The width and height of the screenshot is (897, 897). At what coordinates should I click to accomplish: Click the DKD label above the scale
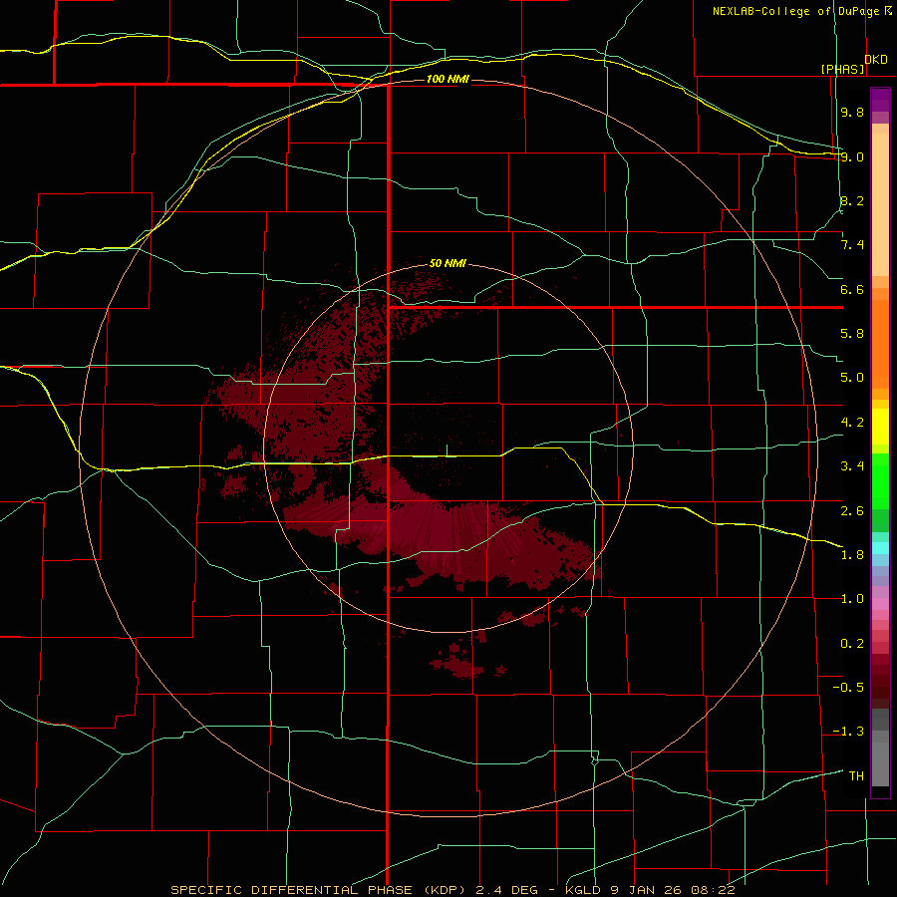876,60
